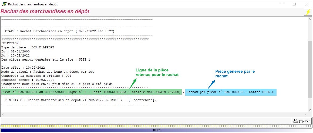Click the 'Ligne de la pièce retenue' annotation
The width and height of the screenshot is (313, 133).
tap(157, 72)
